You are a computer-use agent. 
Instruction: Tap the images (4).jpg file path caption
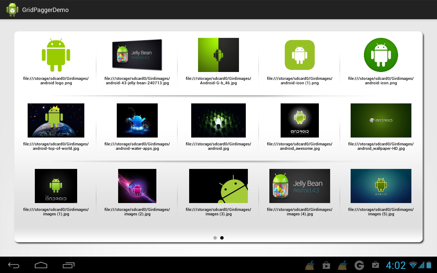[x=300, y=212]
